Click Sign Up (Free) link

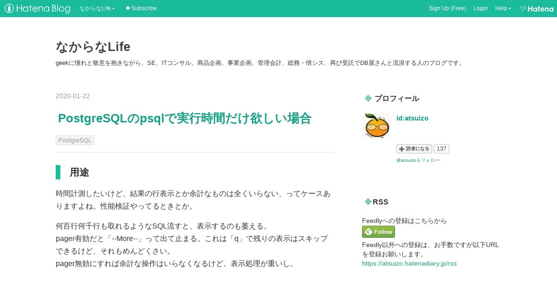pyautogui.click(x=447, y=8)
